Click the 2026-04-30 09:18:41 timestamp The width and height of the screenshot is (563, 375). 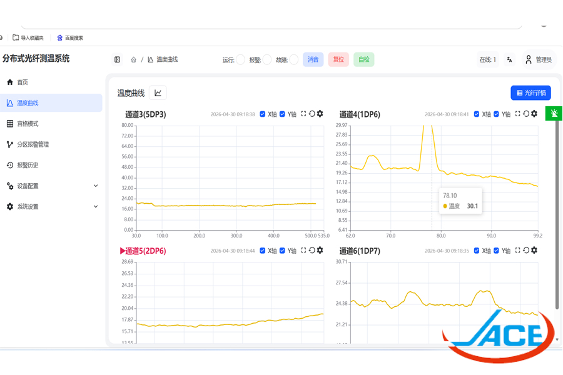pyautogui.click(x=447, y=114)
